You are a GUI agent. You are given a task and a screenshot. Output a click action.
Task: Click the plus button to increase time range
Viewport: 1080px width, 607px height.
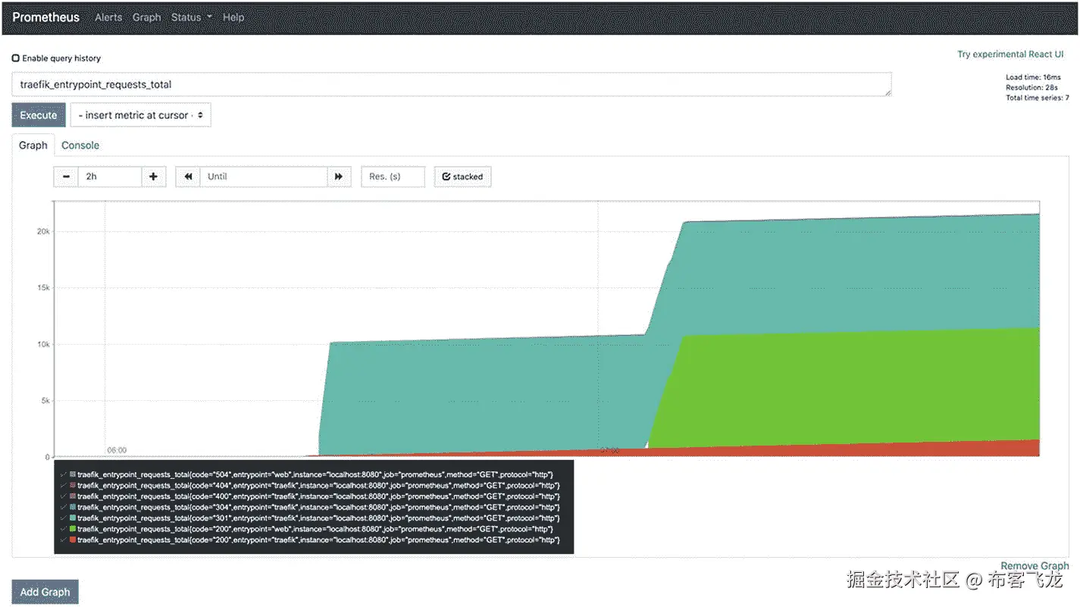point(153,177)
